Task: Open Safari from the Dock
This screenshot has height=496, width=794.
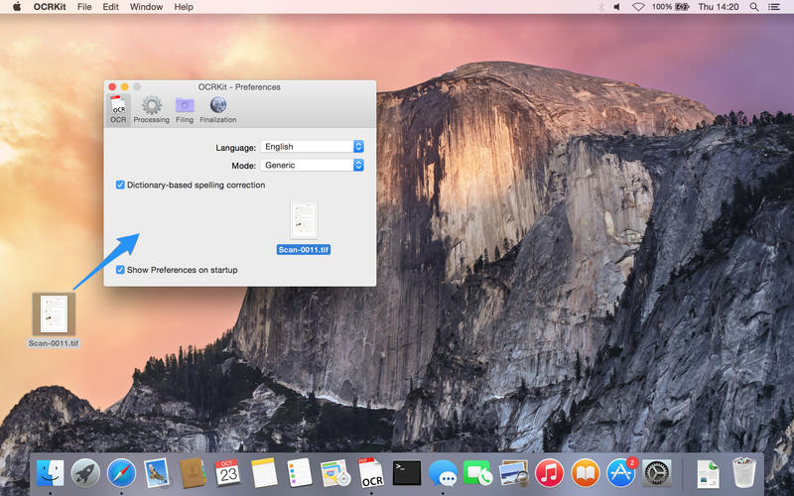Action: [120, 472]
